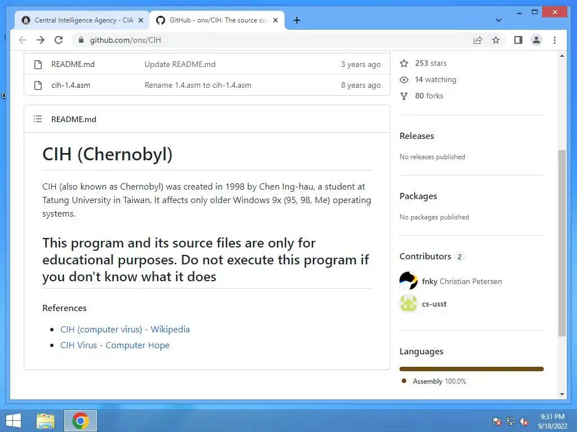Click the README.md header in the readme box
The image size is (577, 432).
[74, 119]
